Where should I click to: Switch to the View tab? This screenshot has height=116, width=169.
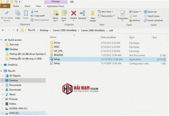coord(38,6)
